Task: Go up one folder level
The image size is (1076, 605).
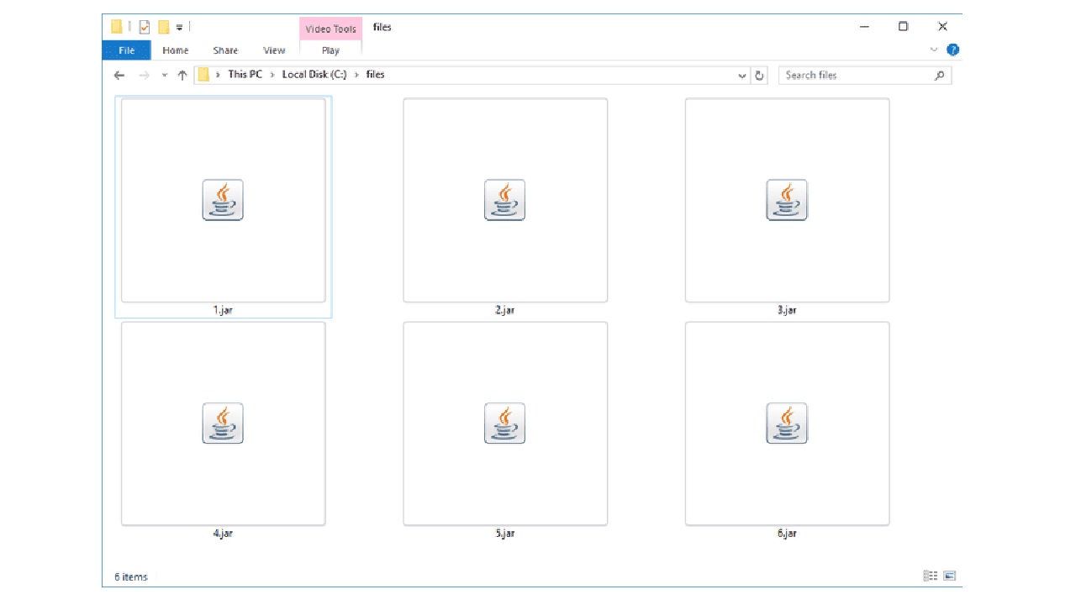Action: click(x=182, y=75)
